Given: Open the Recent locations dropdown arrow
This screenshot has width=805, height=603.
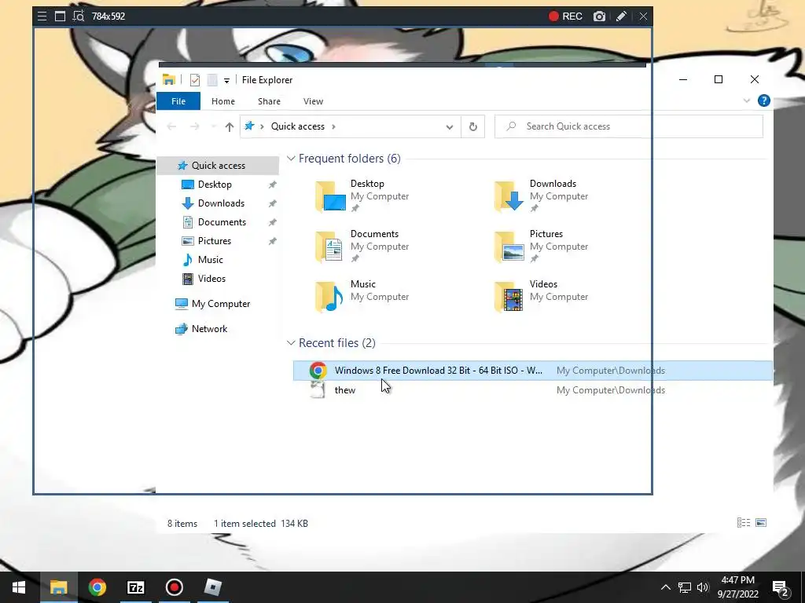Looking at the screenshot, I should [x=213, y=126].
